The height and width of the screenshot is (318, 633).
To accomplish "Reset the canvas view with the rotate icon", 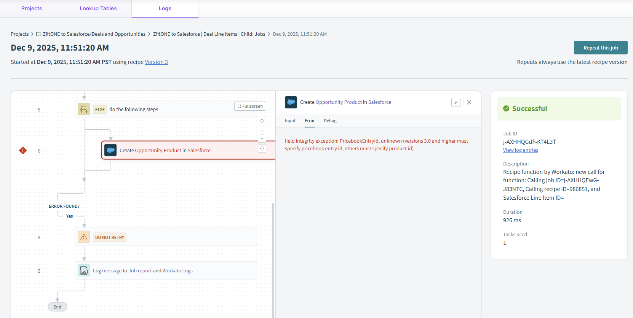I will pyautogui.click(x=262, y=121).
